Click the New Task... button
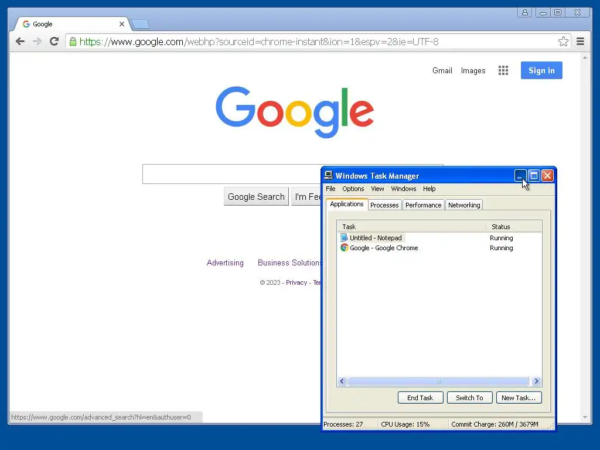Image resolution: width=600 pixels, height=450 pixels. click(x=519, y=398)
